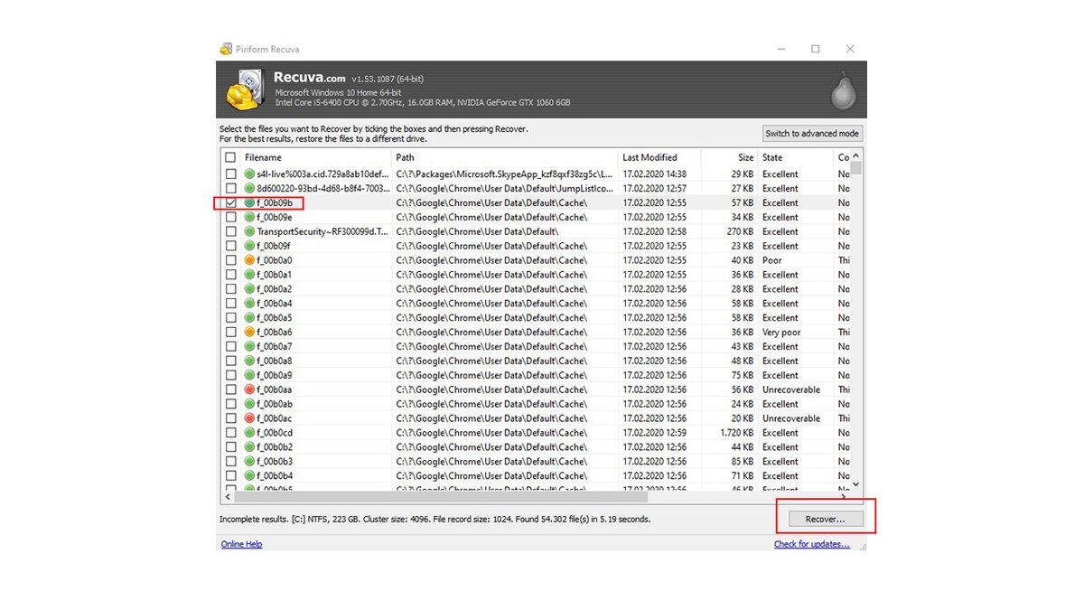
Task: Tick the checkbox for f_00b0cd
Action: tap(230, 433)
